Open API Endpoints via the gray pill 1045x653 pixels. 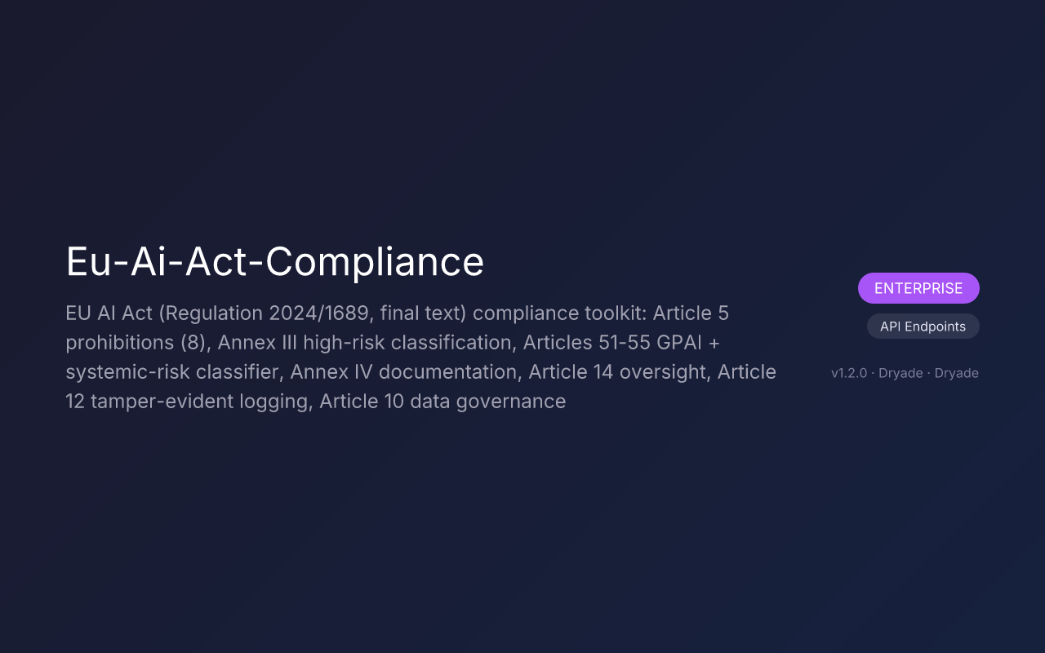(923, 326)
